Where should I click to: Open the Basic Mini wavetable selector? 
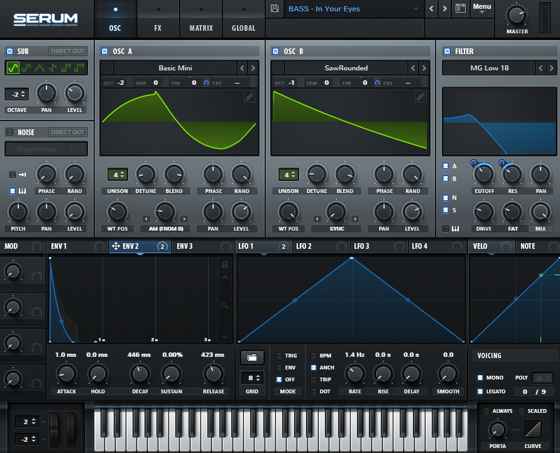[175, 68]
